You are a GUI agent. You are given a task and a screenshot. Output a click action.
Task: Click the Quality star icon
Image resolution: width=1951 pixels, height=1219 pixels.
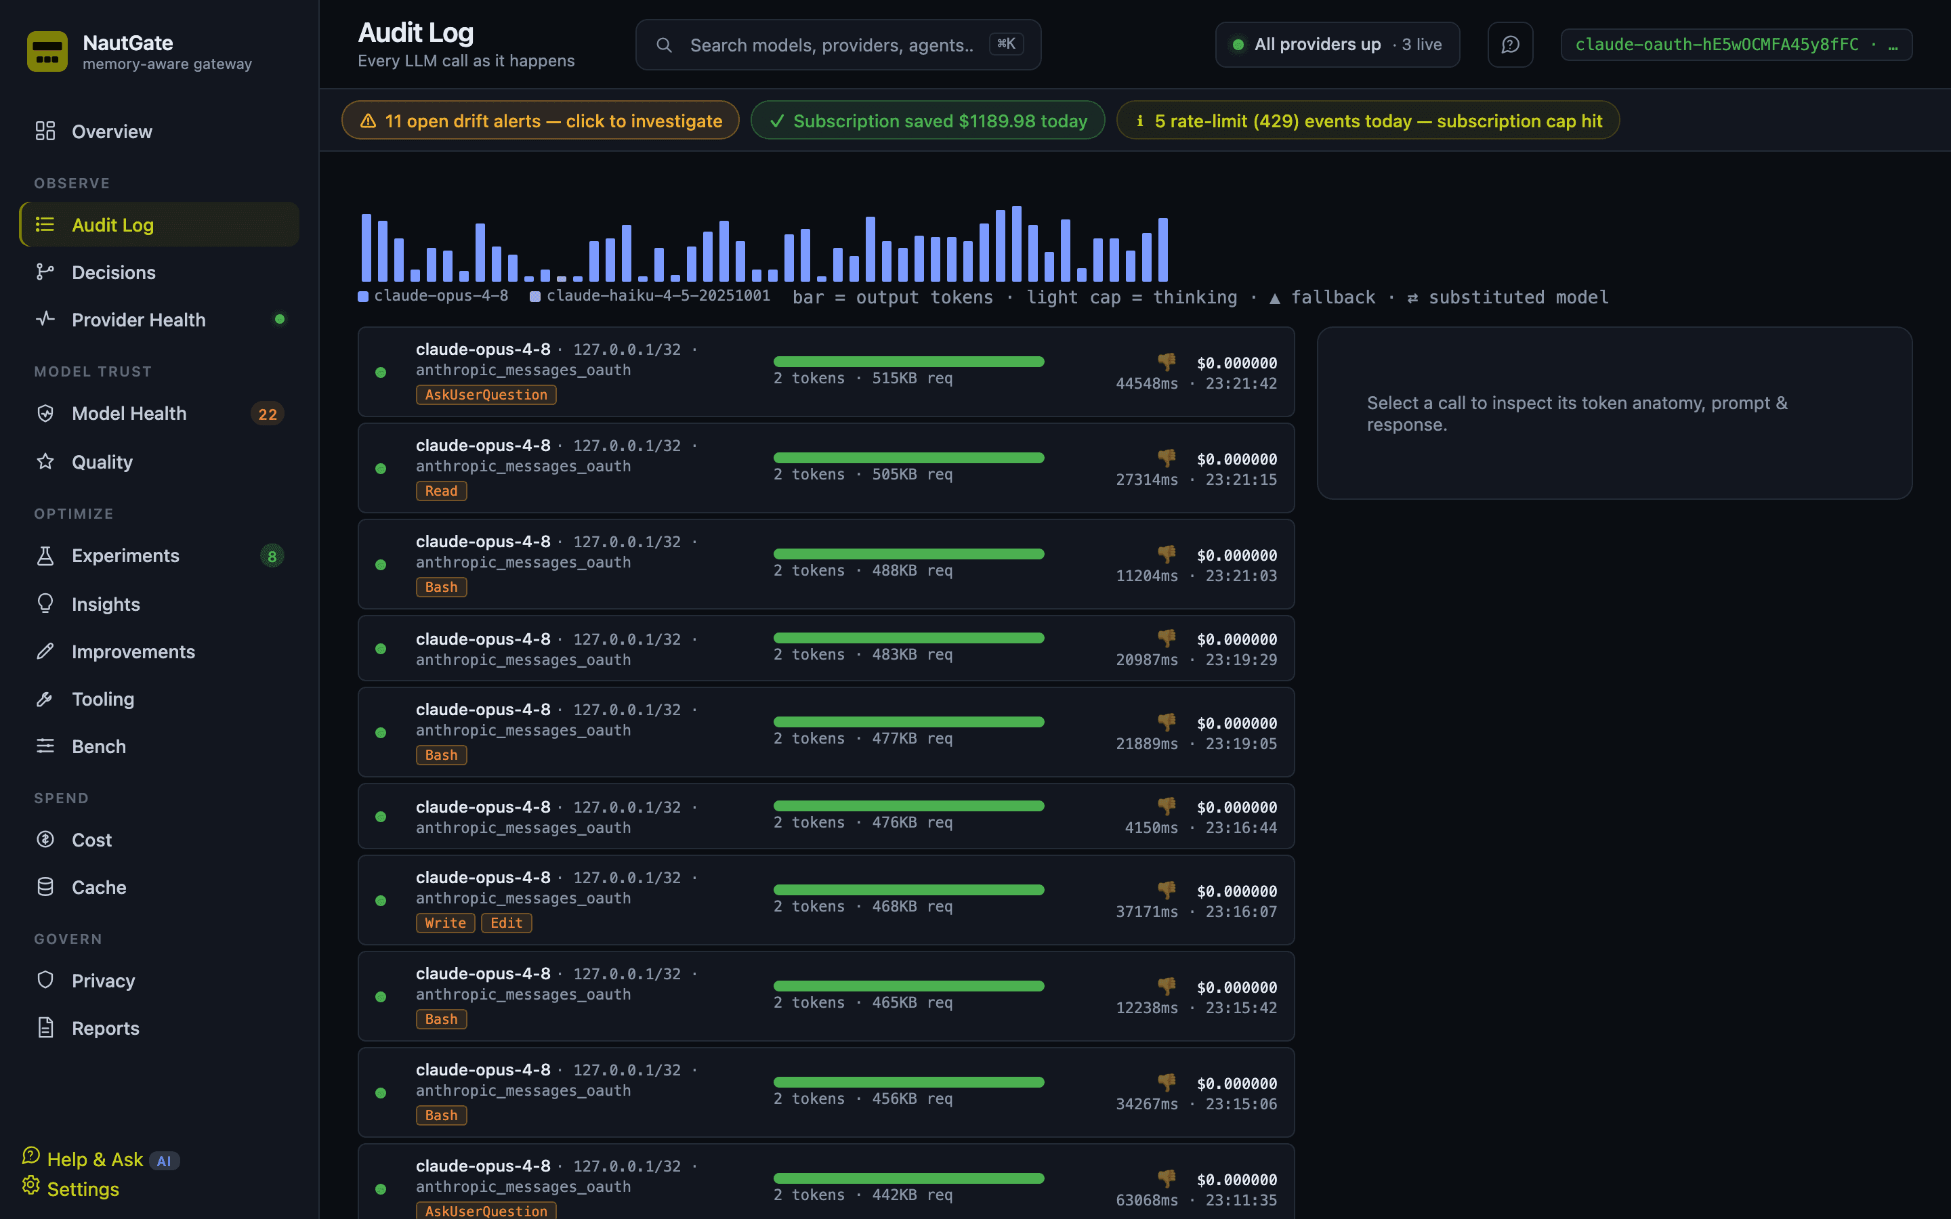(45, 462)
